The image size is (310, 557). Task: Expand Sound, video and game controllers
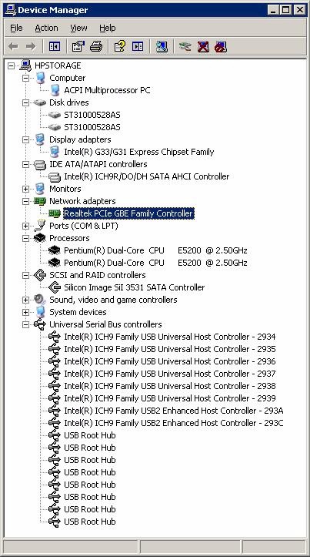(25, 300)
